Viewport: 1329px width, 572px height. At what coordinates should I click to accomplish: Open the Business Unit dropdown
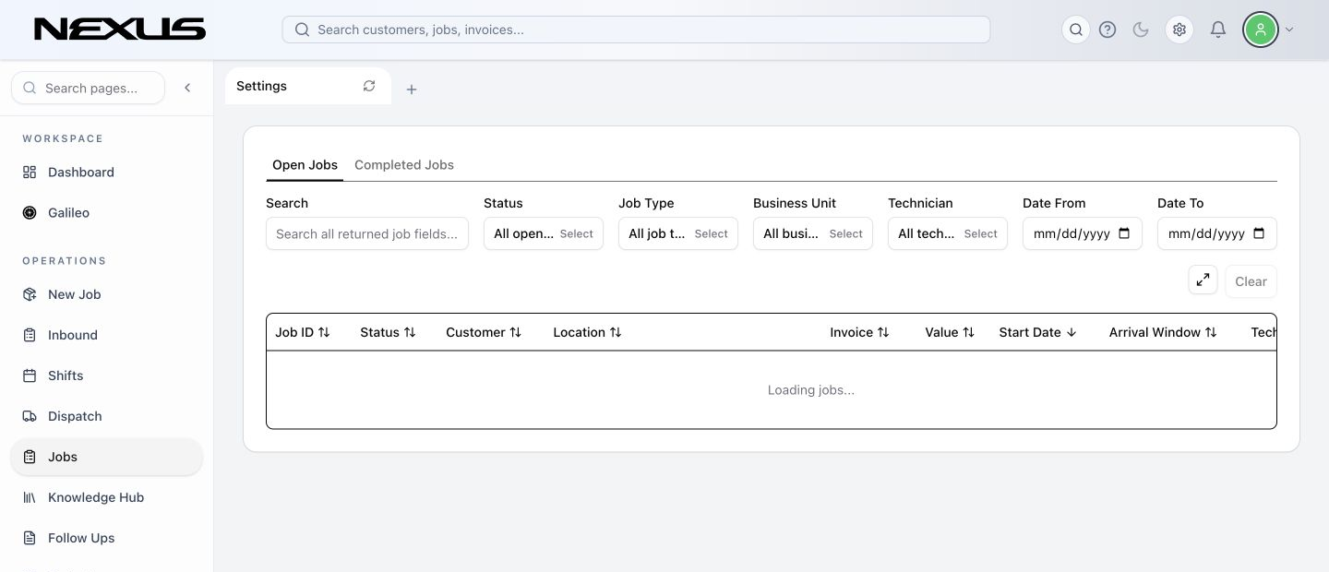pyautogui.click(x=813, y=233)
